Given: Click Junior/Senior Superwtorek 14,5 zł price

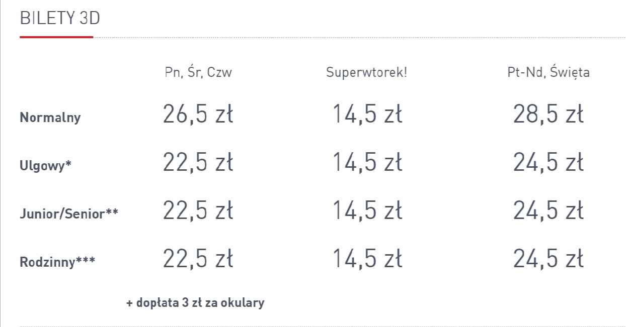Looking at the screenshot, I should click(x=367, y=210).
